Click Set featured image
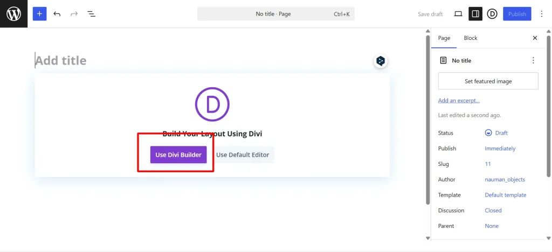This screenshot has width=552, height=252. (x=488, y=81)
